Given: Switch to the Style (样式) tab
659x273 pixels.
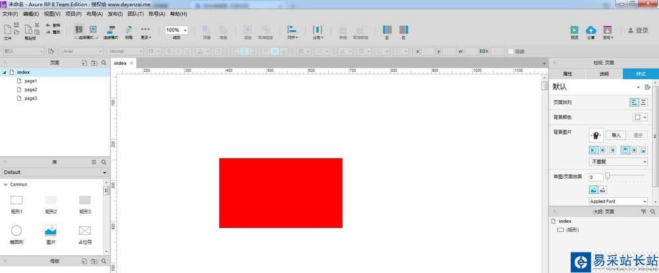Looking at the screenshot, I should pyautogui.click(x=641, y=74).
